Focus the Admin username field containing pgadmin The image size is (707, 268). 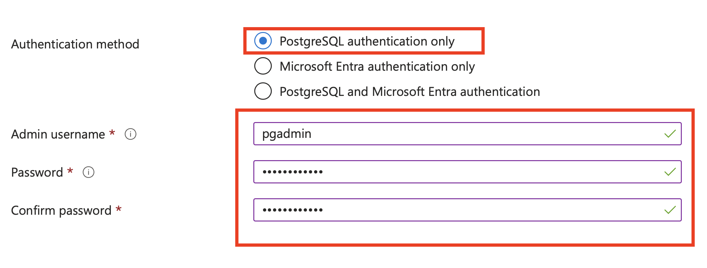tap(452, 134)
